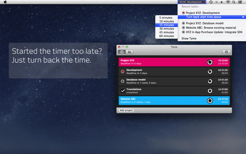The width and height of the screenshot is (246, 154).
Task: Close the Tyme window with red button
Action: tap(119, 47)
